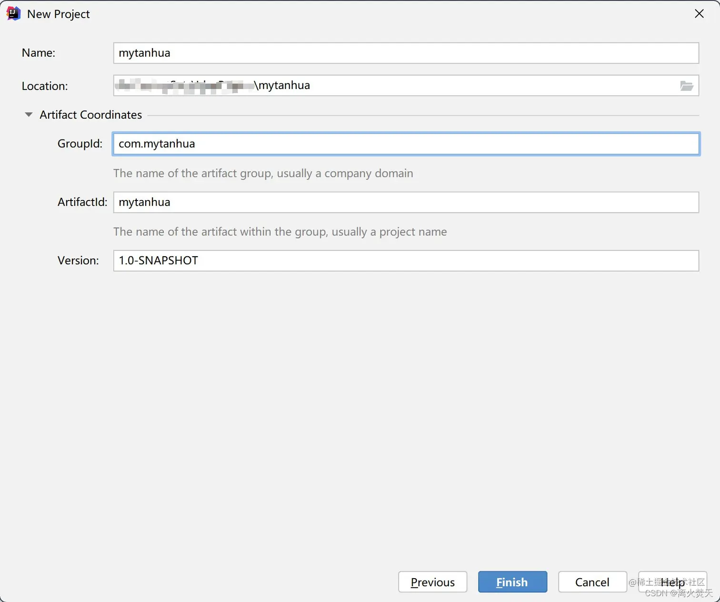The width and height of the screenshot is (720, 602).
Task: Click the Version field 1.0-SNAPSHOT
Action: 406,261
